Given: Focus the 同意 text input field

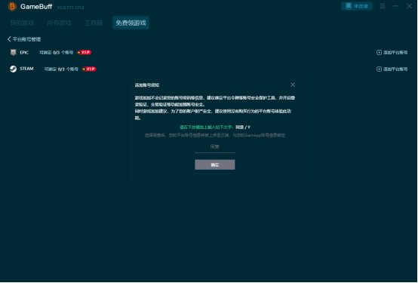Looking at the screenshot, I should click(215, 147).
